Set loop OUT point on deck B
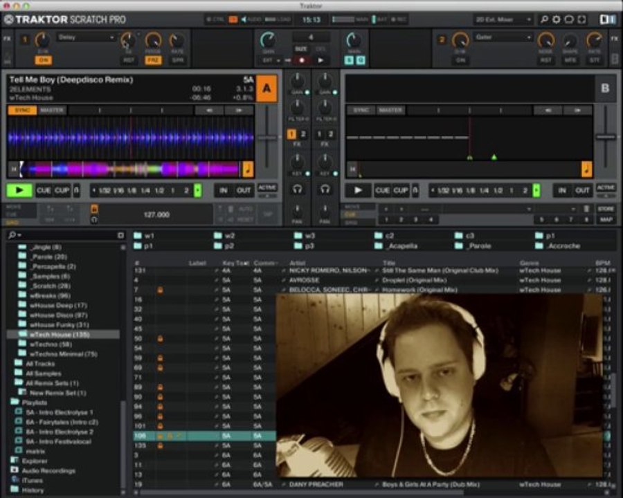The height and width of the screenshot is (498, 623). 582,190
